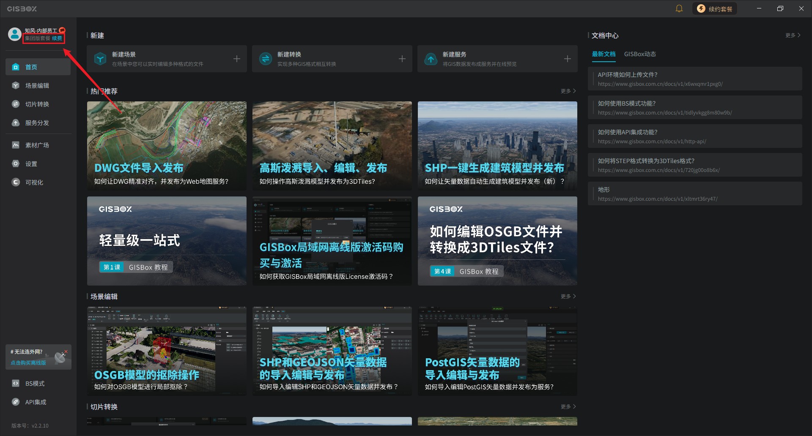This screenshot has height=436, width=812.
Task: Click the message badge beside 知风-内部员工
Action: tap(62, 30)
